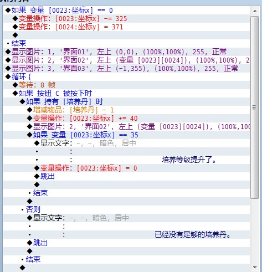Viewport: 262px width, 272px height.
Task: Select the '增减物品: [培养丹] - 1' row
Action: (127, 110)
